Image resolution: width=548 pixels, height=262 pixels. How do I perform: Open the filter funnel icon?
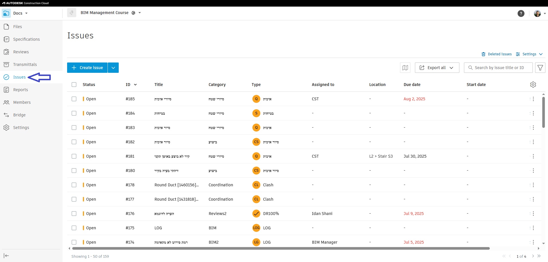tap(540, 68)
